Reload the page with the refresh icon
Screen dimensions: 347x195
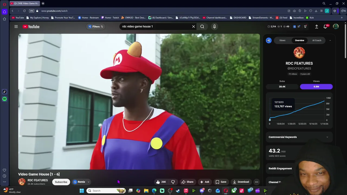point(24,11)
